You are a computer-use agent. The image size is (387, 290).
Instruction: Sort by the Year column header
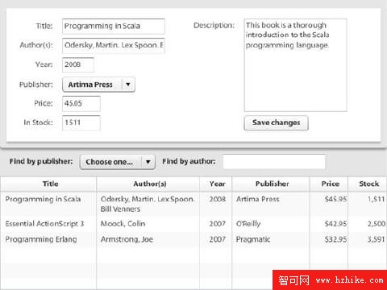216,184
